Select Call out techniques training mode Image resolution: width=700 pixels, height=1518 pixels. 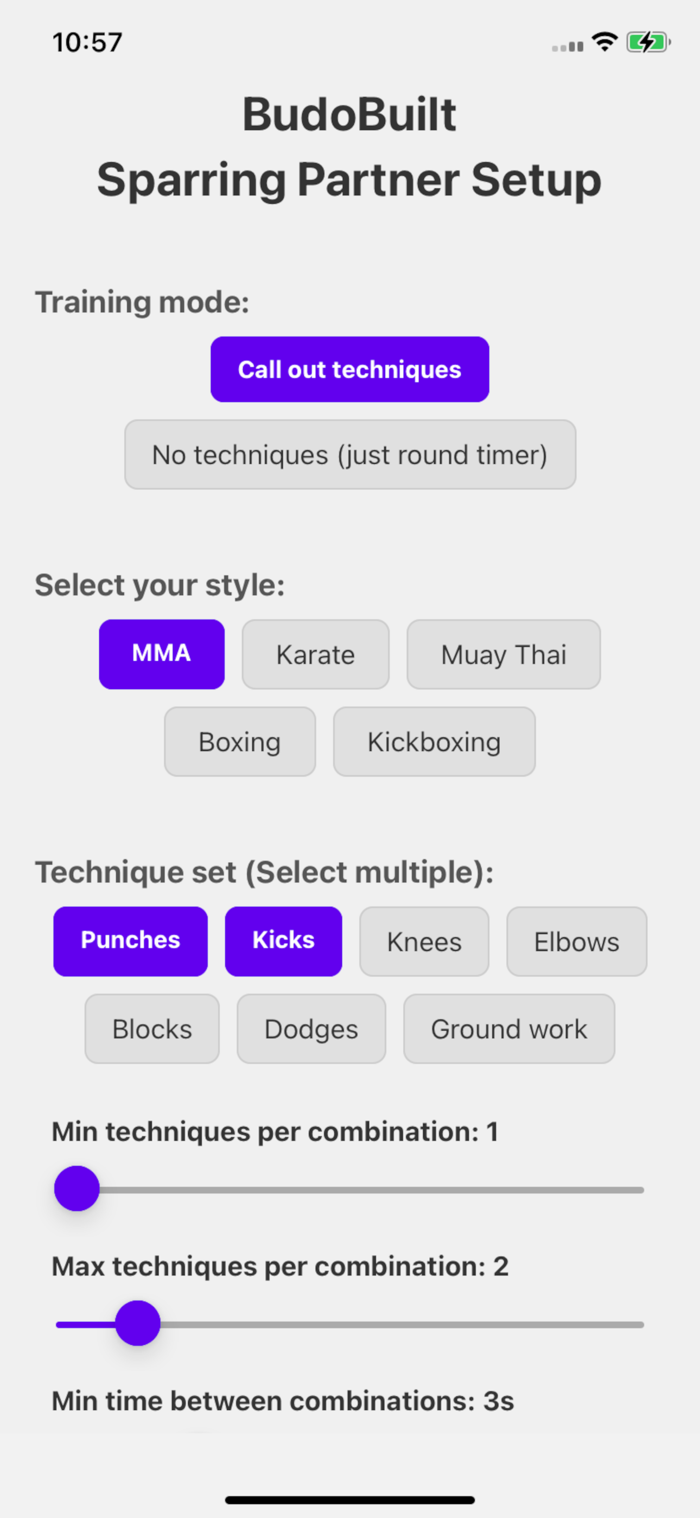point(349,370)
